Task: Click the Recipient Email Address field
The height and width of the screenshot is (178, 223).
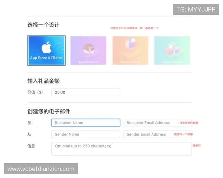Action: point(158,123)
